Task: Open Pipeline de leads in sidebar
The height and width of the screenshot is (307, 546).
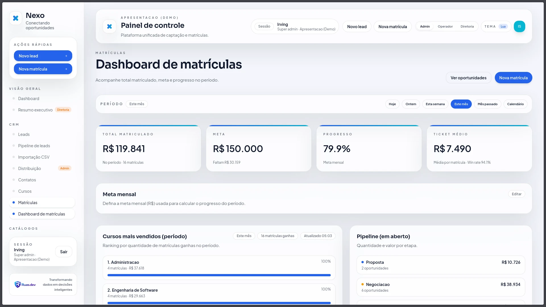Action: pyautogui.click(x=34, y=146)
